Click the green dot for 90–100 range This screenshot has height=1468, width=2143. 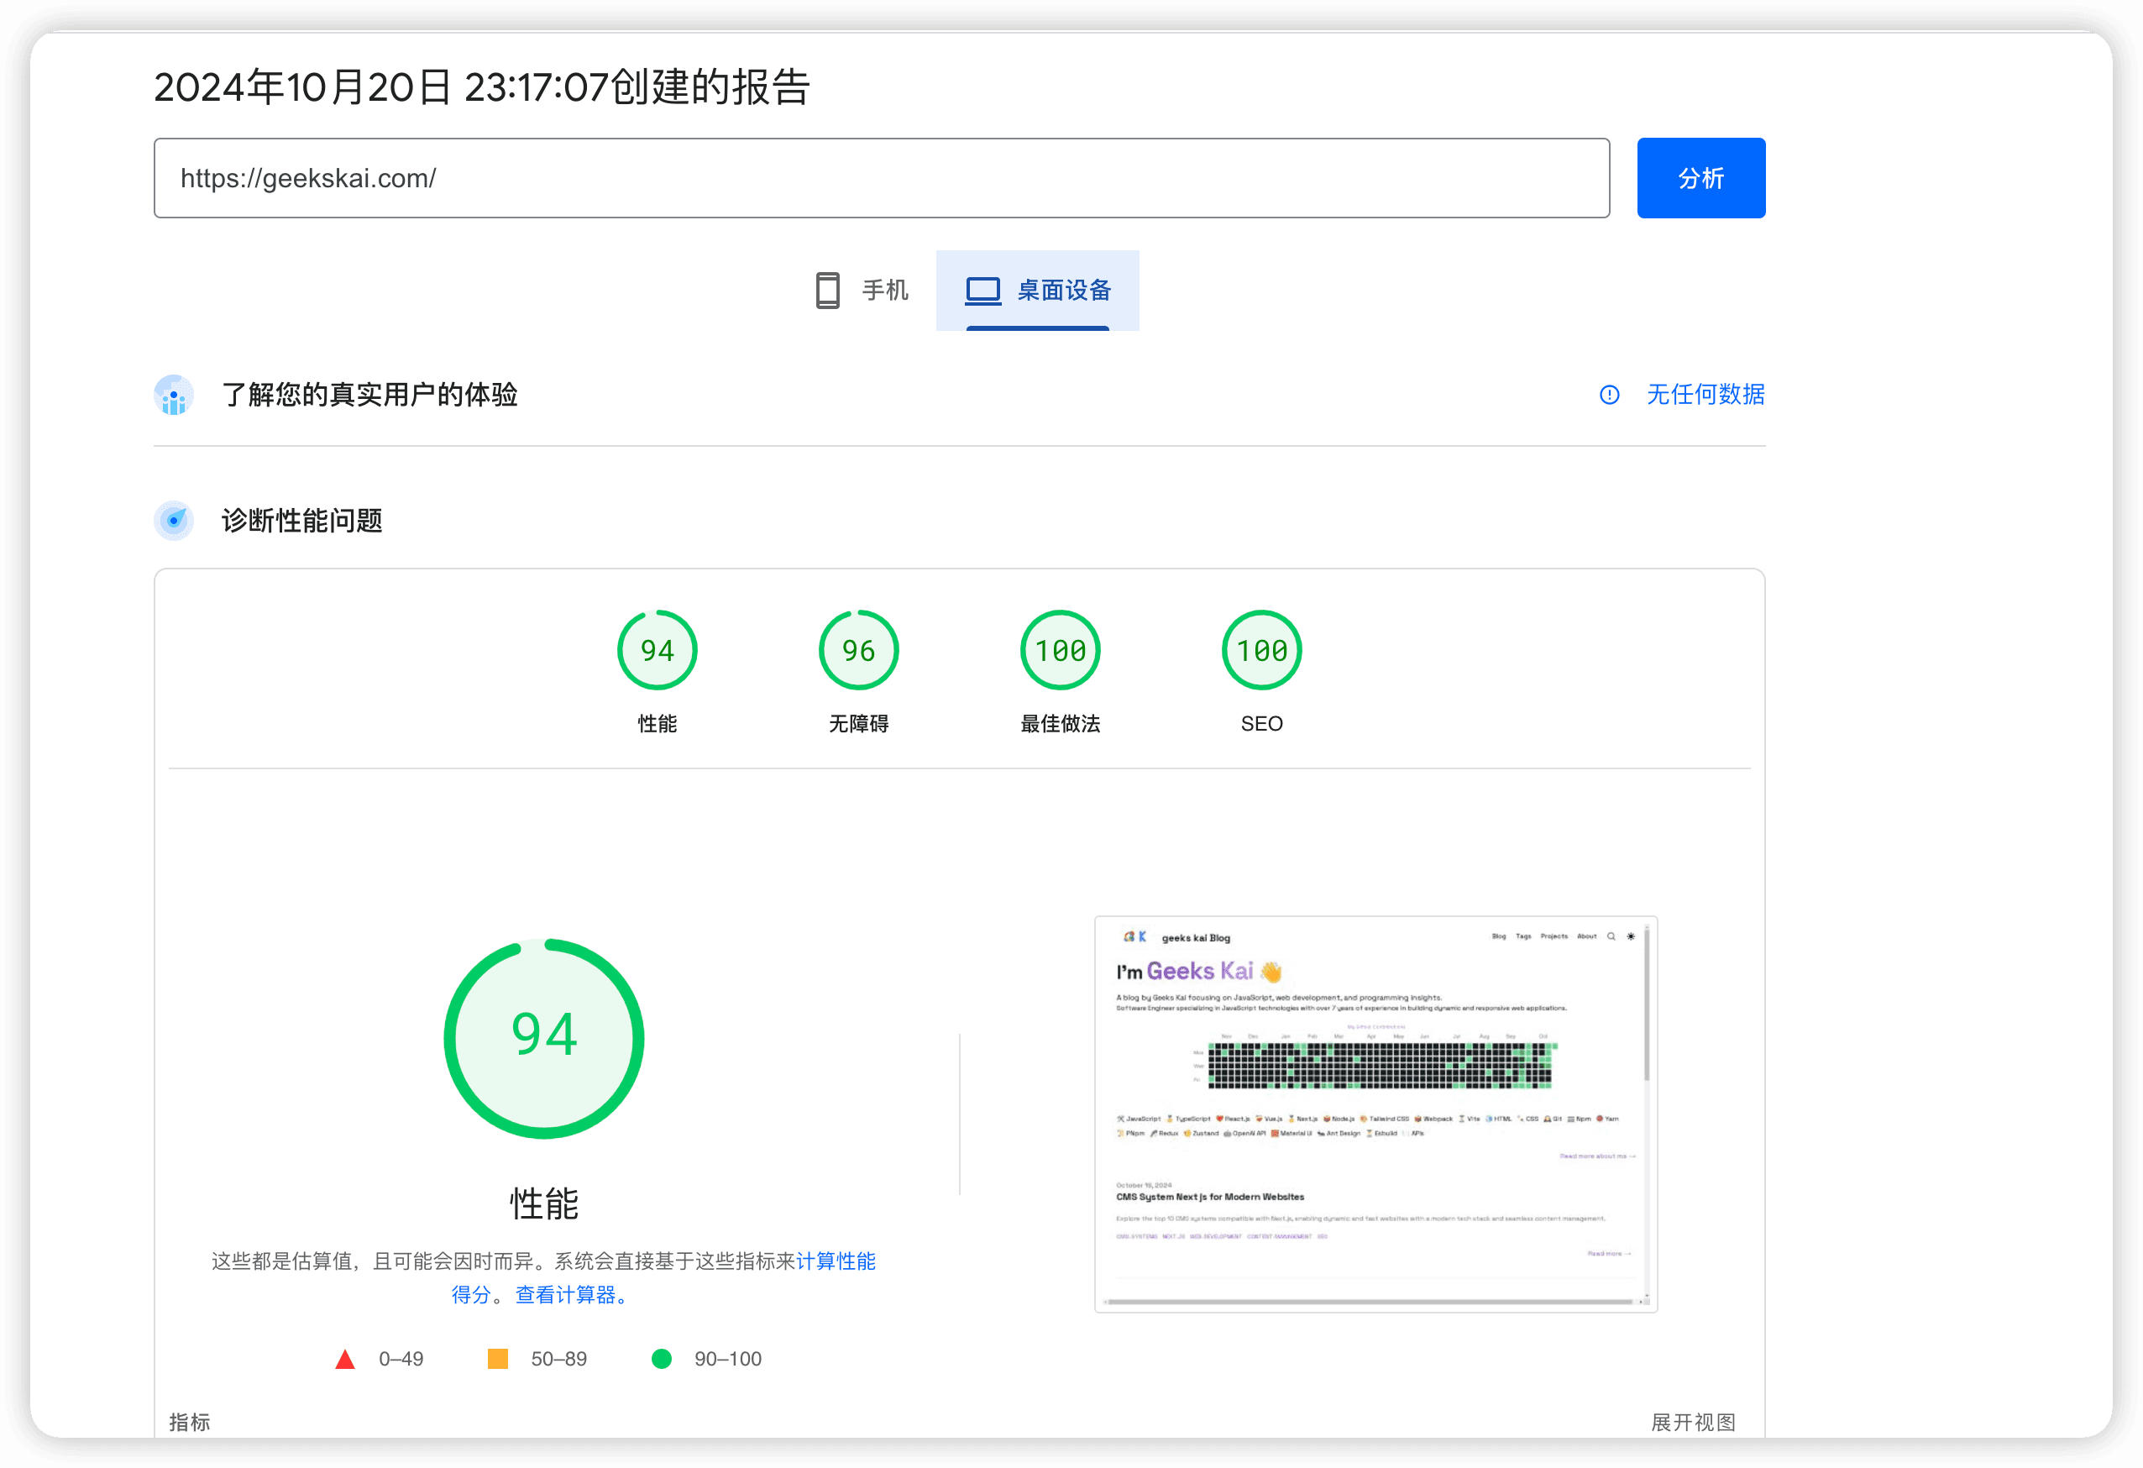(x=662, y=1357)
